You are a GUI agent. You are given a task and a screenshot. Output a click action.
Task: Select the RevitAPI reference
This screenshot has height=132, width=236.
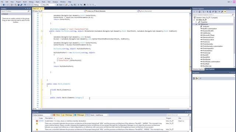coord(205,55)
